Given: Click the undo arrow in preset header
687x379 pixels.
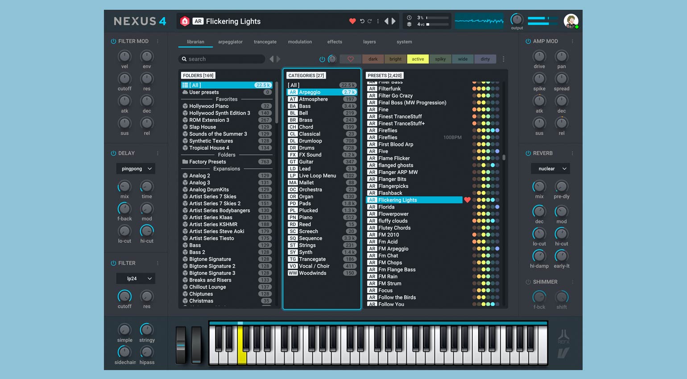Looking at the screenshot, I should pos(362,21).
